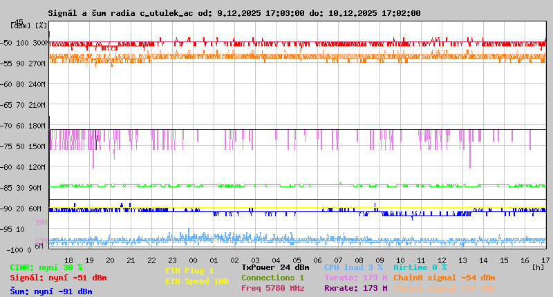Click the '14' hour tick label

483,260
